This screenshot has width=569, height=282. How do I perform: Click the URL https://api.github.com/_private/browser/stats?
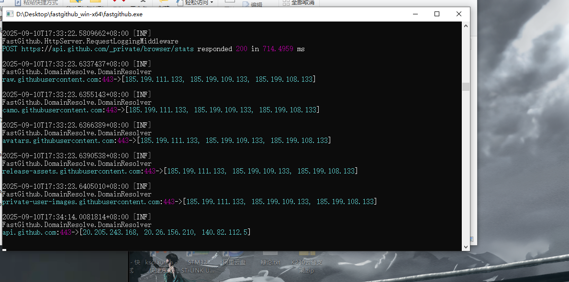coord(107,49)
